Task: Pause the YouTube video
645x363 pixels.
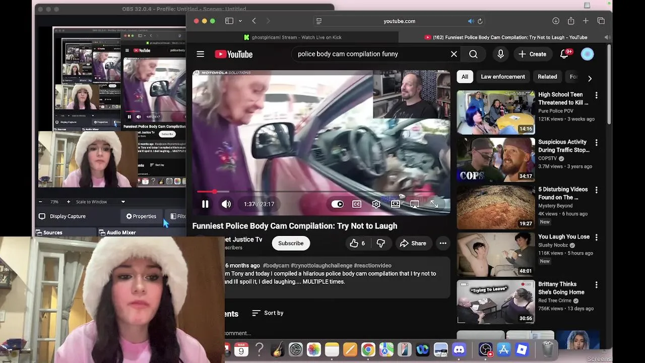Action: click(205, 204)
